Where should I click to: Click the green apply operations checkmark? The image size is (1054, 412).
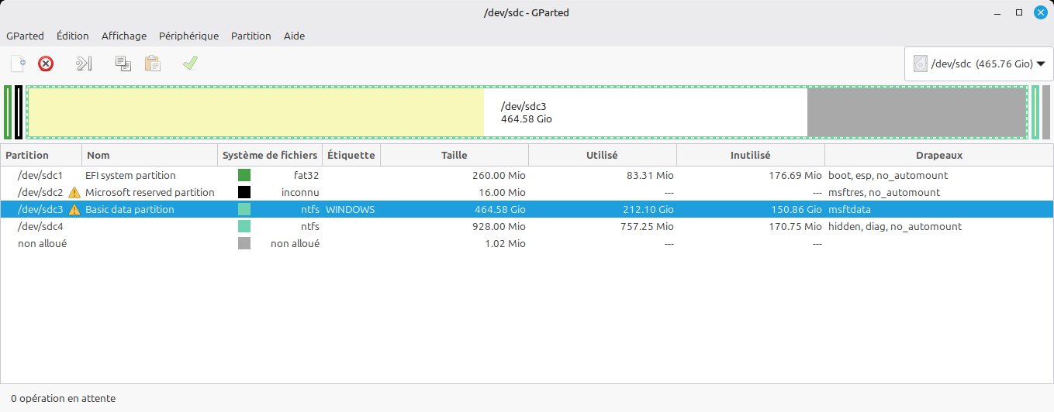tap(190, 64)
